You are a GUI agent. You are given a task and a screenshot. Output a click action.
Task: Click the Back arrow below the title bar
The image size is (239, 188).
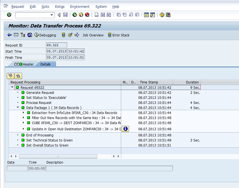pos(9,35)
